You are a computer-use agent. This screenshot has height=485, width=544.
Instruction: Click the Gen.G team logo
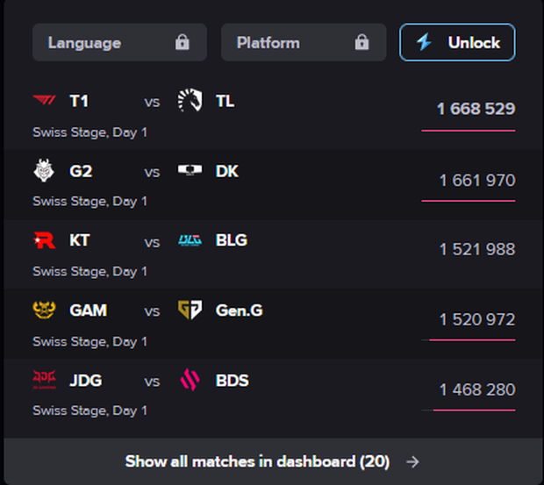pyautogui.click(x=190, y=310)
